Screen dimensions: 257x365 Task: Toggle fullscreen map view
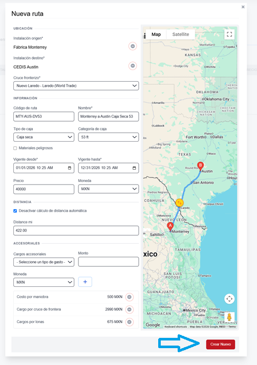229,34
